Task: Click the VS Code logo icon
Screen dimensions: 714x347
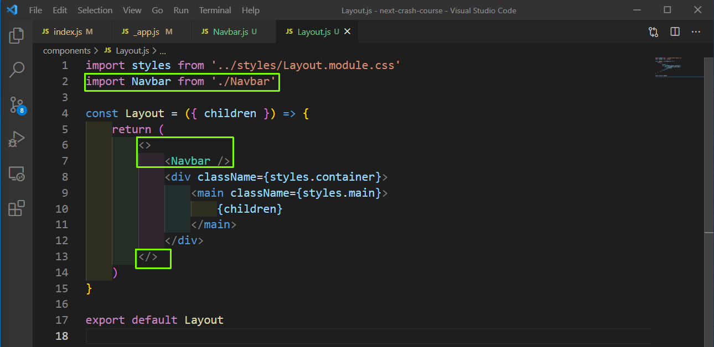Action: point(12,10)
